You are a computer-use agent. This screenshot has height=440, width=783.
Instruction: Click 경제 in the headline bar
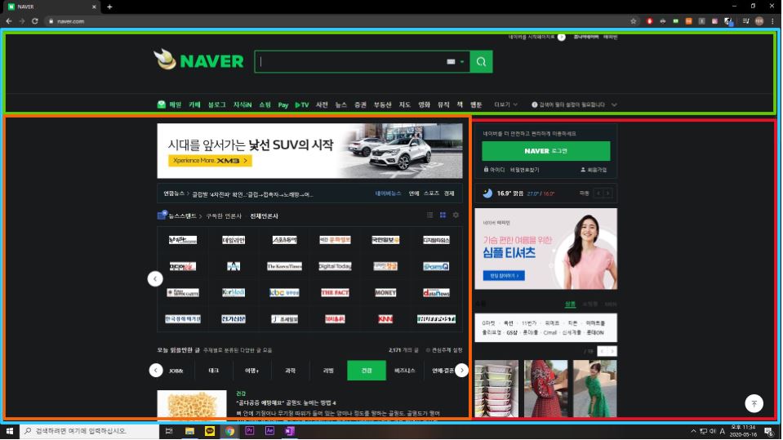pos(449,193)
